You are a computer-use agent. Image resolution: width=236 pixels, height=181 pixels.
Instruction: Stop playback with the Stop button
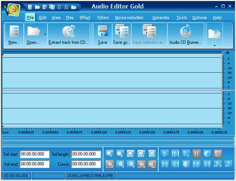click(x=218, y=154)
